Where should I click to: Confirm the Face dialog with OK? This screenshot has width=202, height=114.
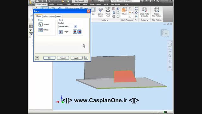pos(49,58)
